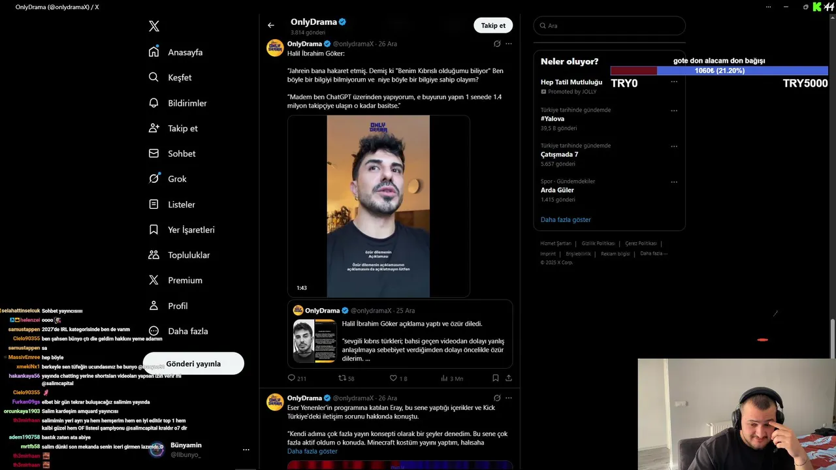
Task: Reply to the first OnlyDrama post
Action: click(297, 378)
